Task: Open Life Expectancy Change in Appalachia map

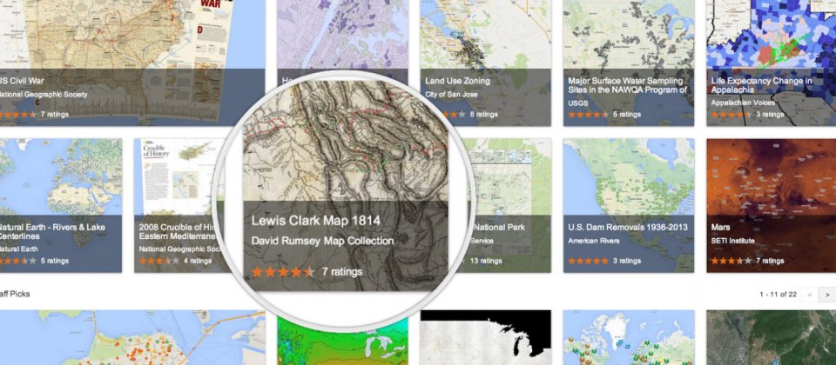Action: click(x=771, y=63)
